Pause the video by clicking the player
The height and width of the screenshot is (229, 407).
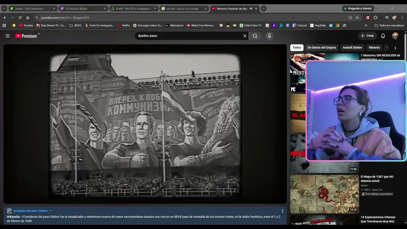145,124
